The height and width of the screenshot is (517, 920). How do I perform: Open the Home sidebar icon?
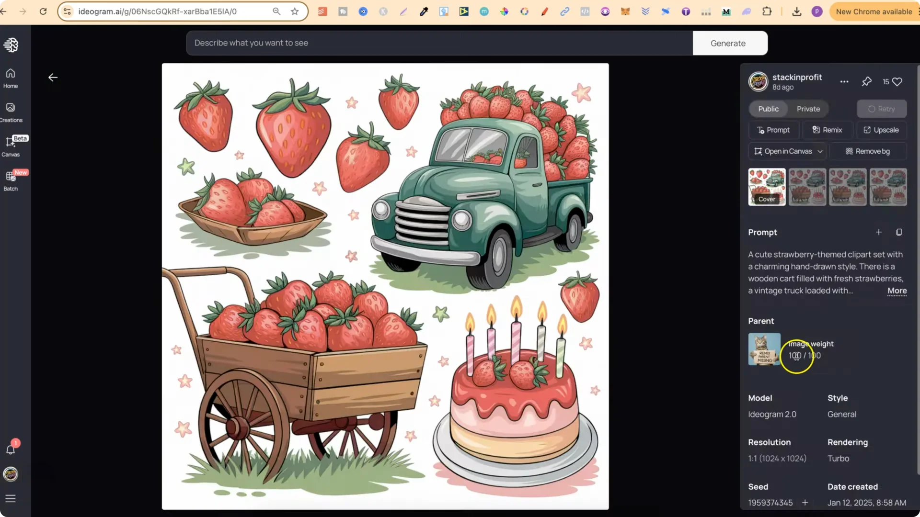click(x=11, y=78)
